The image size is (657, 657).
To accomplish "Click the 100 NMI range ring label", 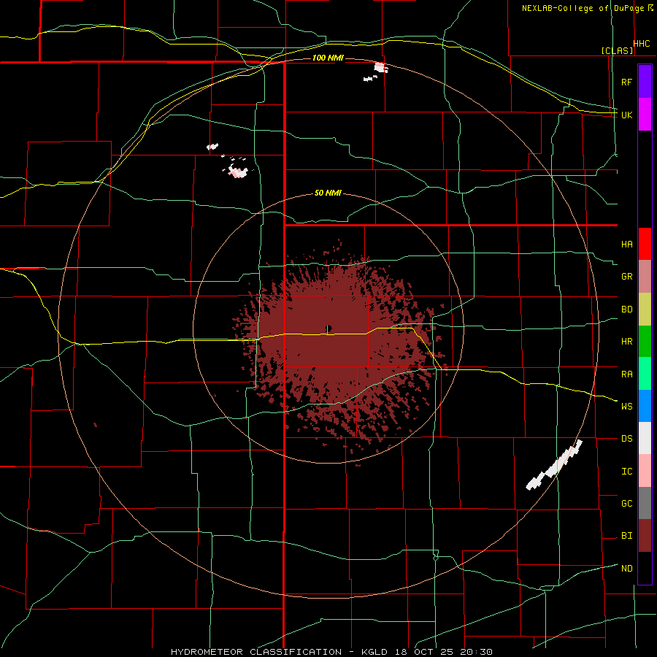I will (x=328, y=58).
